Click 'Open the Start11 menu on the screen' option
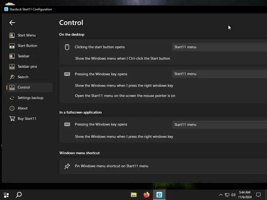This screenshot has height=200, width=267. click(125, 96)
